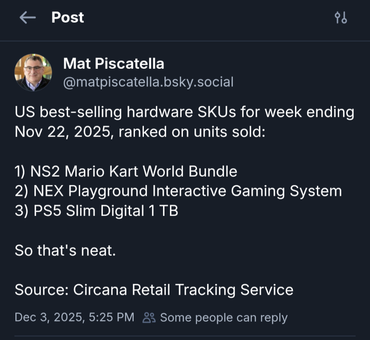This screenshot has width=370, height=340.
Task: Go back using the arrow icon
Action: coord(27,18)
